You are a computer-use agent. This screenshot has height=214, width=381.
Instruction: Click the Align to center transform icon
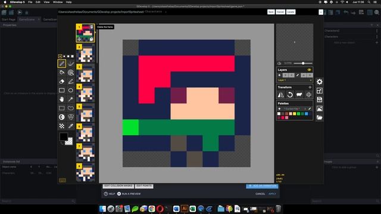coord(308,95)
